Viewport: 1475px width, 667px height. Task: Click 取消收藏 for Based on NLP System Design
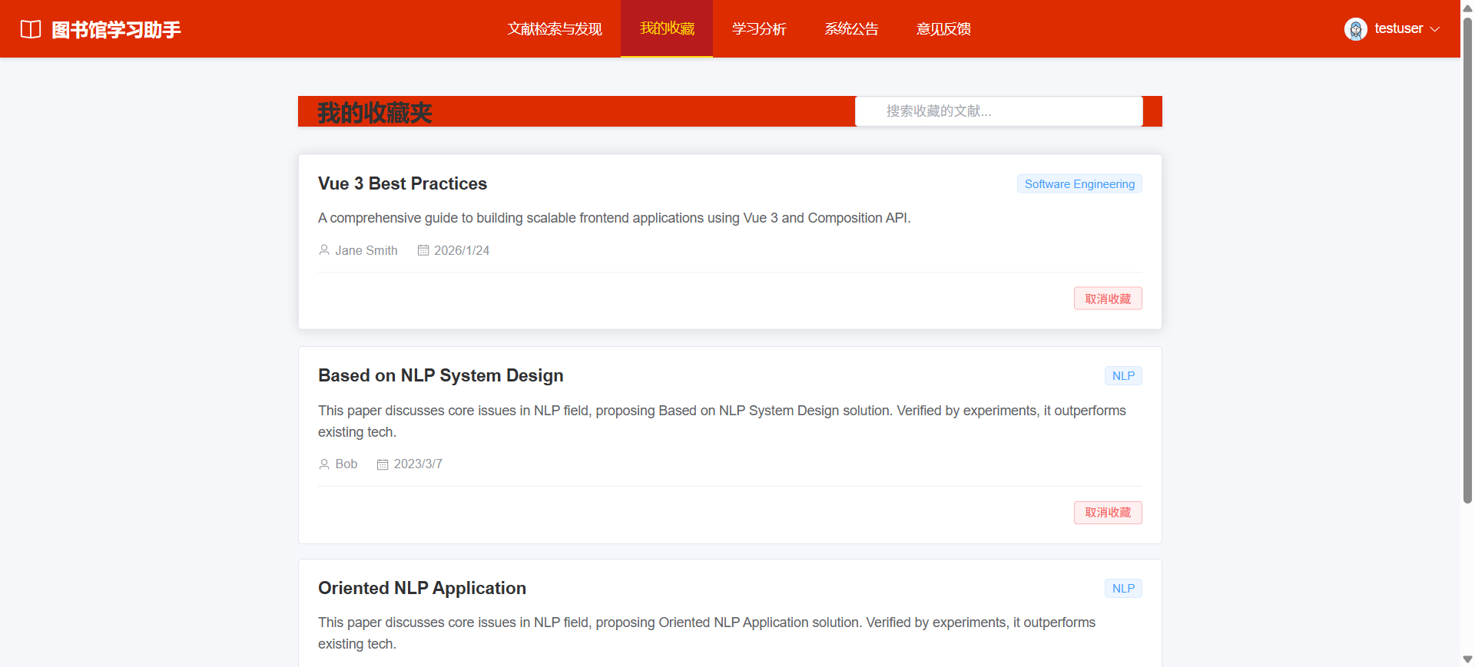click(1108, 513)
